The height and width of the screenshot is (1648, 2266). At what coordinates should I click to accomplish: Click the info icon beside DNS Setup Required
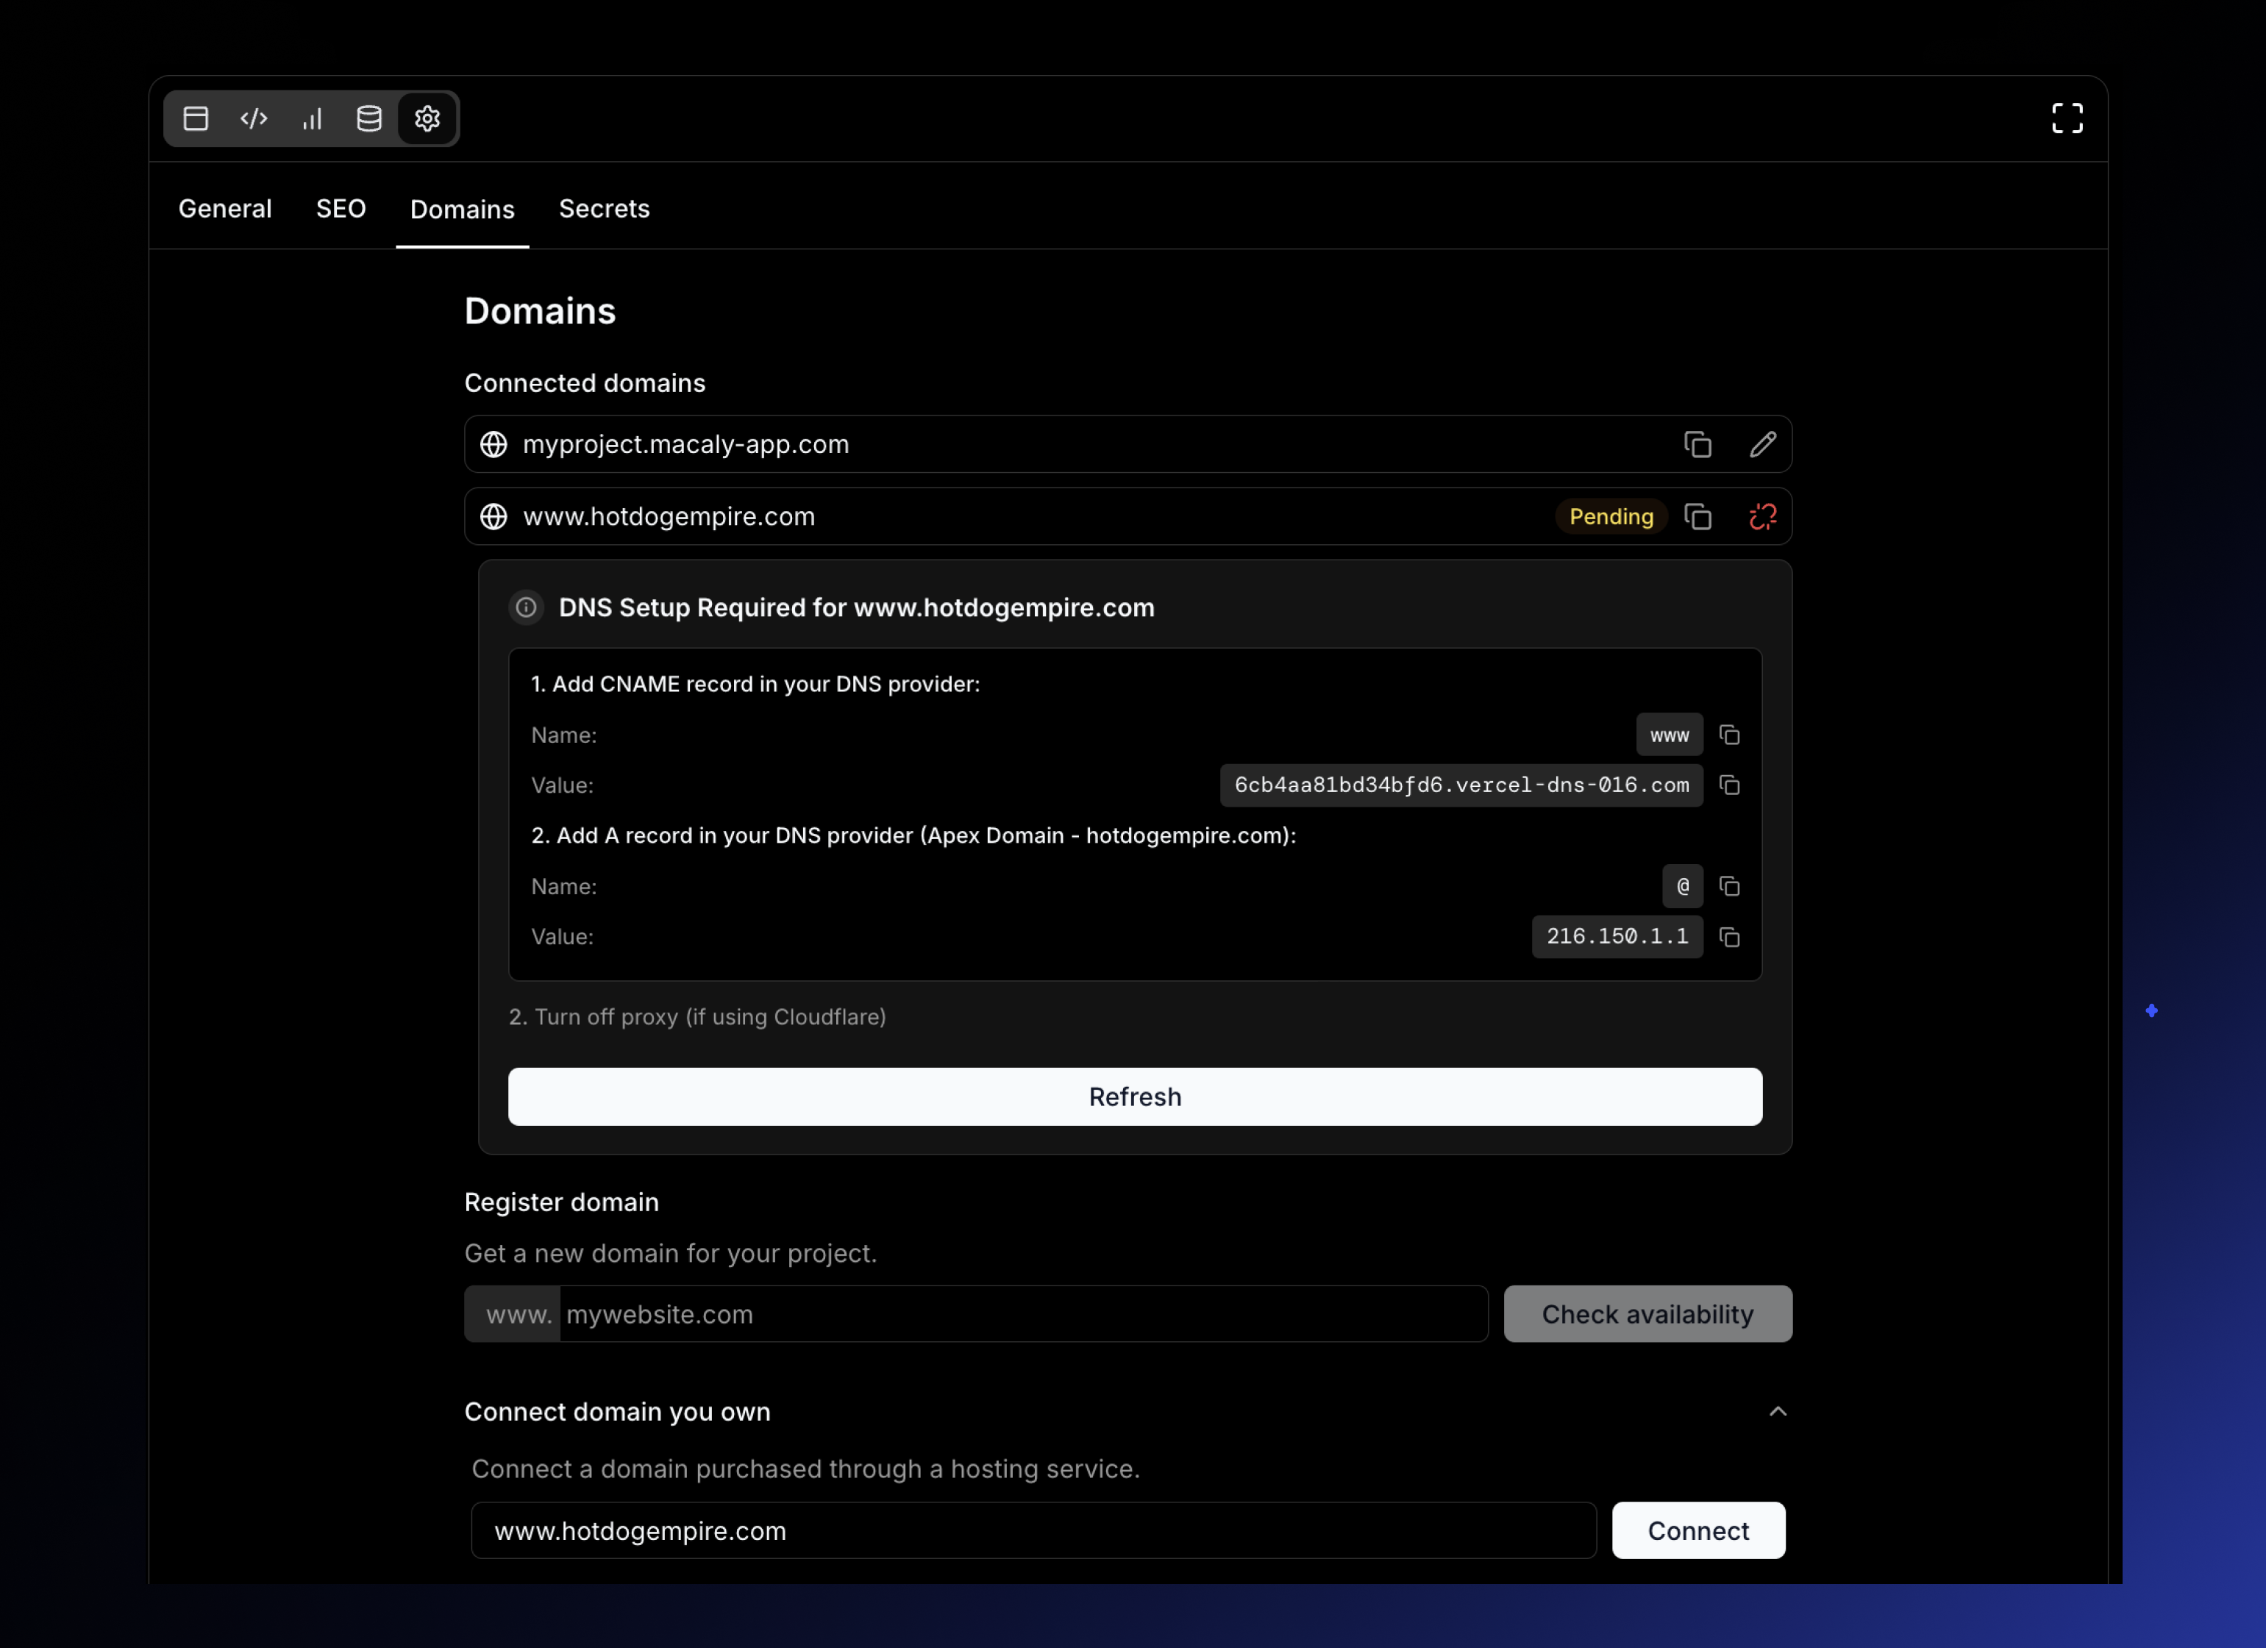pos(526,607)
